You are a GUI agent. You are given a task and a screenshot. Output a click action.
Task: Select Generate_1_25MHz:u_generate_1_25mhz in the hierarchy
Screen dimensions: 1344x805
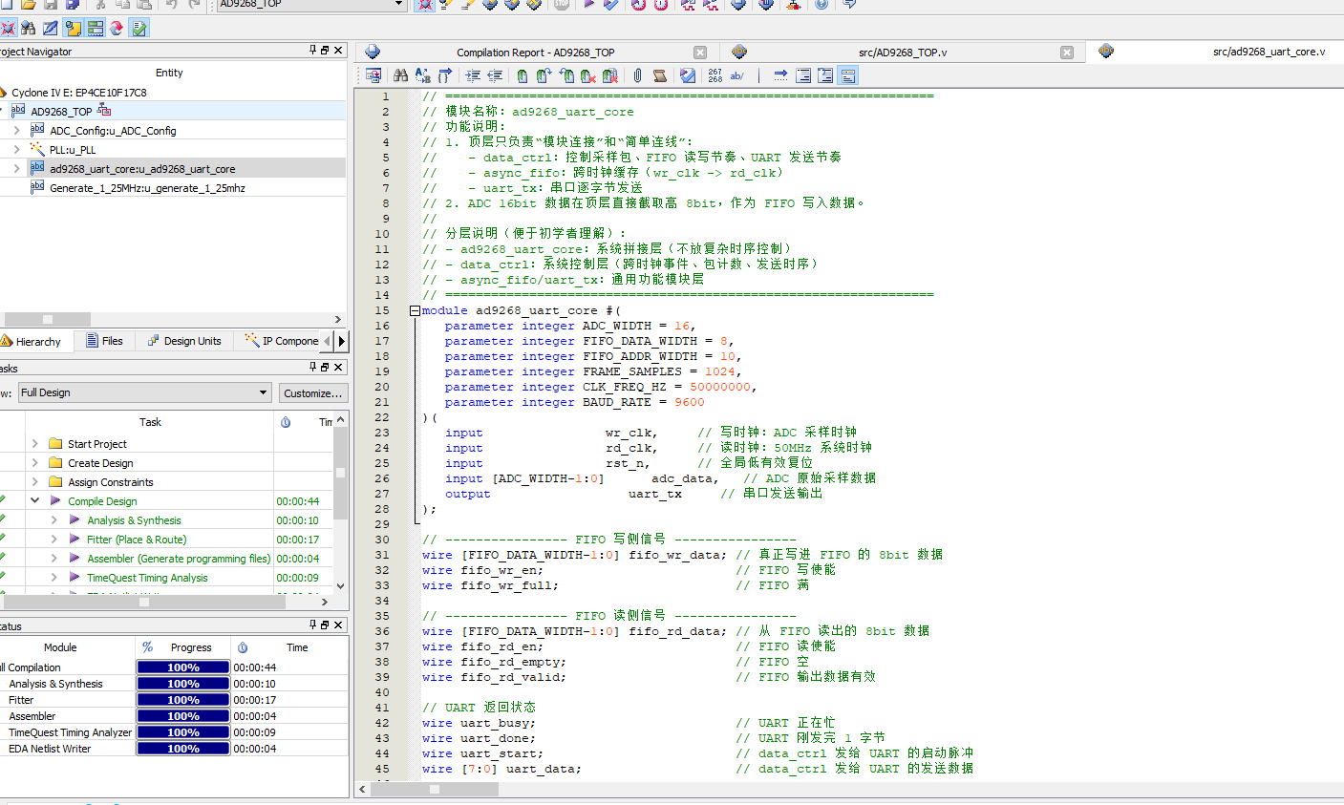point(147,188)
